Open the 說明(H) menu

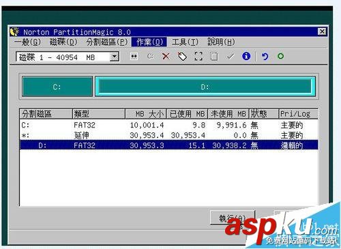point(221,42)
